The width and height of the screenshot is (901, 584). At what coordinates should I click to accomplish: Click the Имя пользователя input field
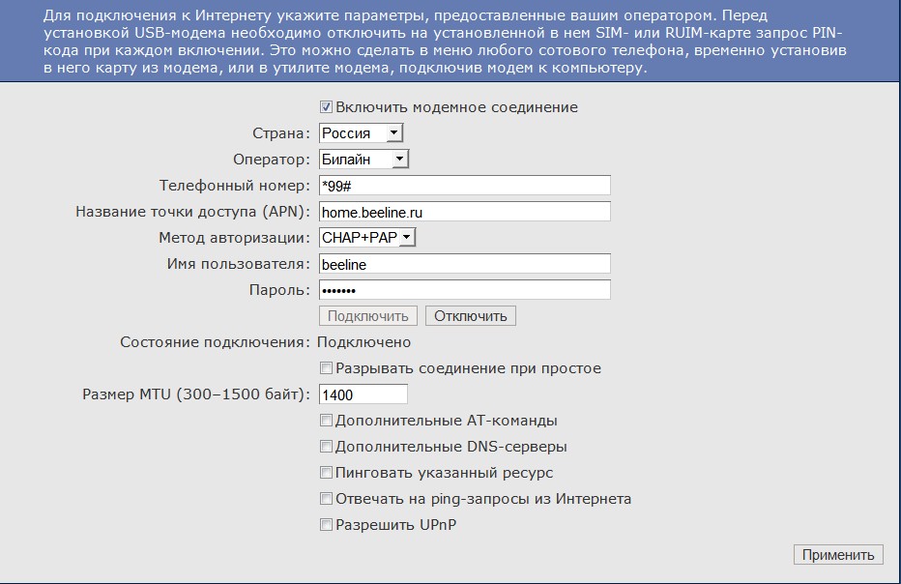(x=464, y=264)
